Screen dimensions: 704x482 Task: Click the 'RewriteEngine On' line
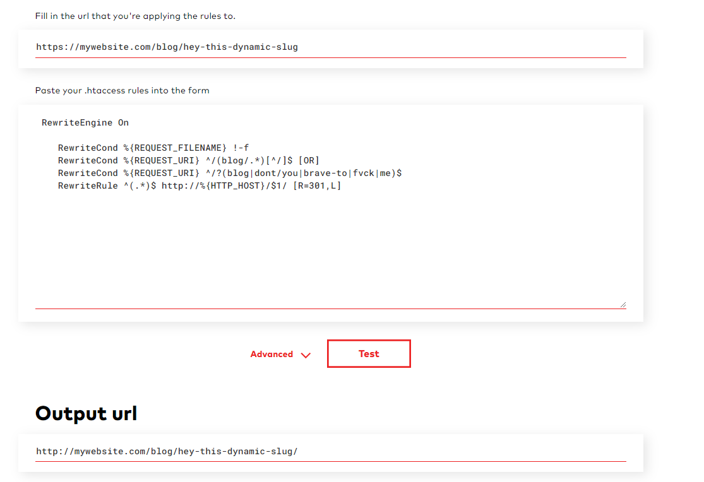click(x=85, y=122)
